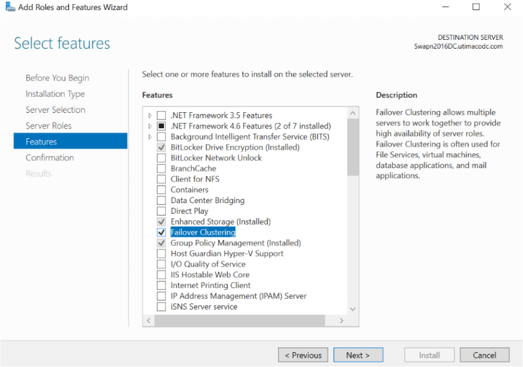523x367 pixels.
Task: Expand Background Intelligent Transfer Service node
Action: [150, 137]
